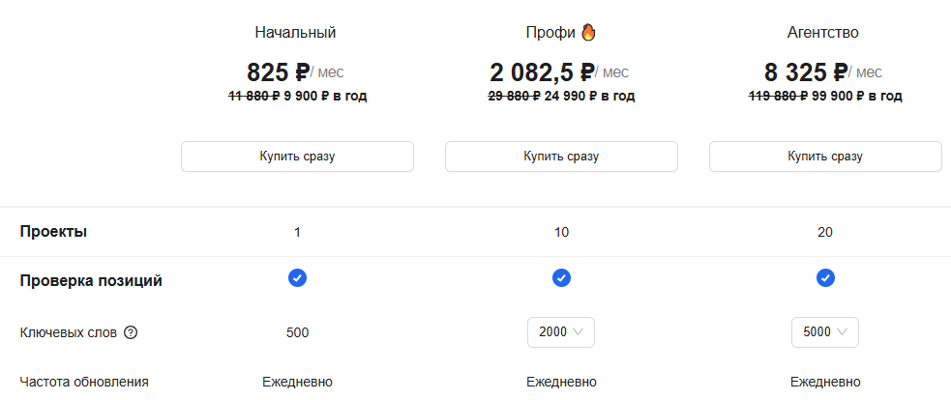Click the Частота обновления row label
The width and height of the screenshot is (951, 400).
84,382
